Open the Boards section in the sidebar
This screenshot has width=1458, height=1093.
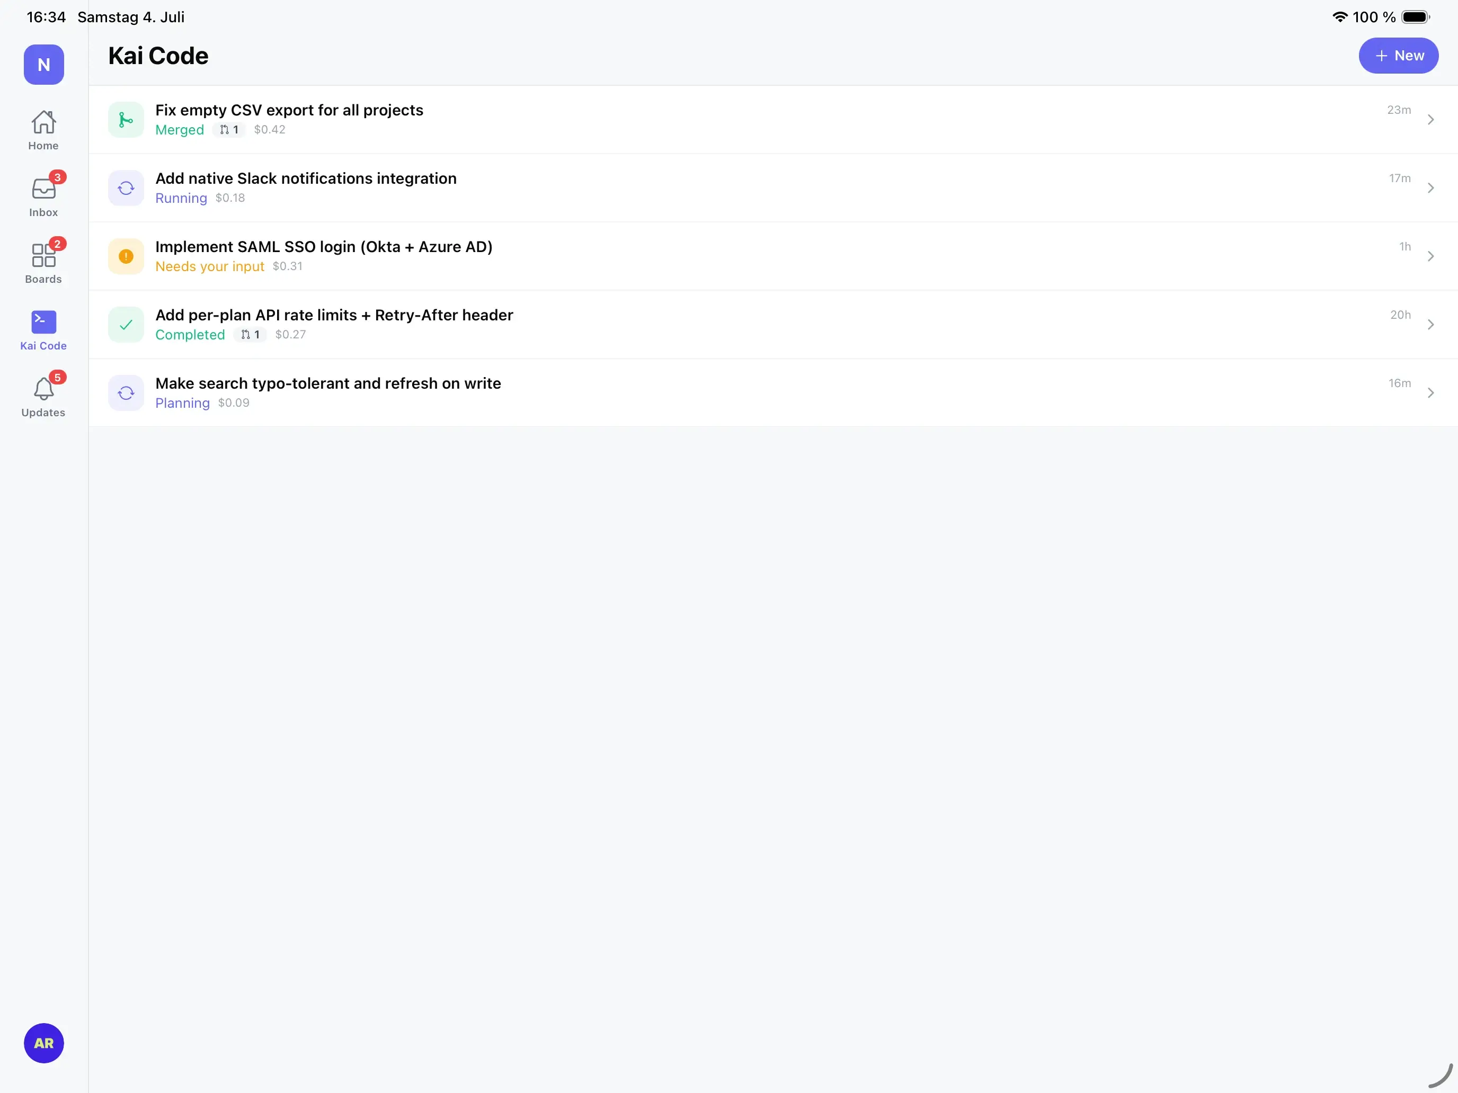click(x=43, y=262)
